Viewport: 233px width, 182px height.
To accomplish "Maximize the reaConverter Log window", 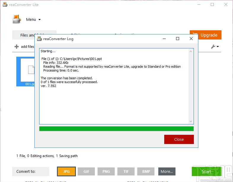I will click(178, 39).
